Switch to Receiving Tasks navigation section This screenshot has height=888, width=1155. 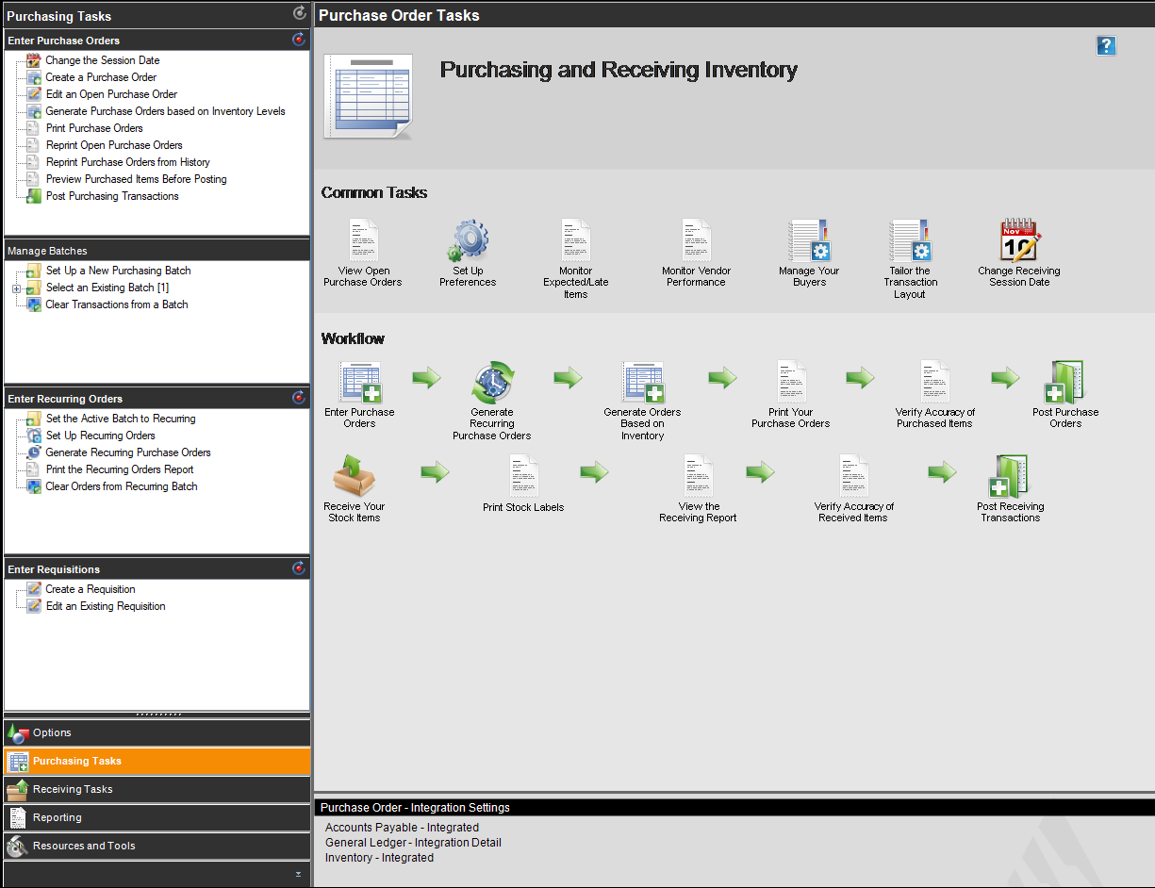click(157, 789)
